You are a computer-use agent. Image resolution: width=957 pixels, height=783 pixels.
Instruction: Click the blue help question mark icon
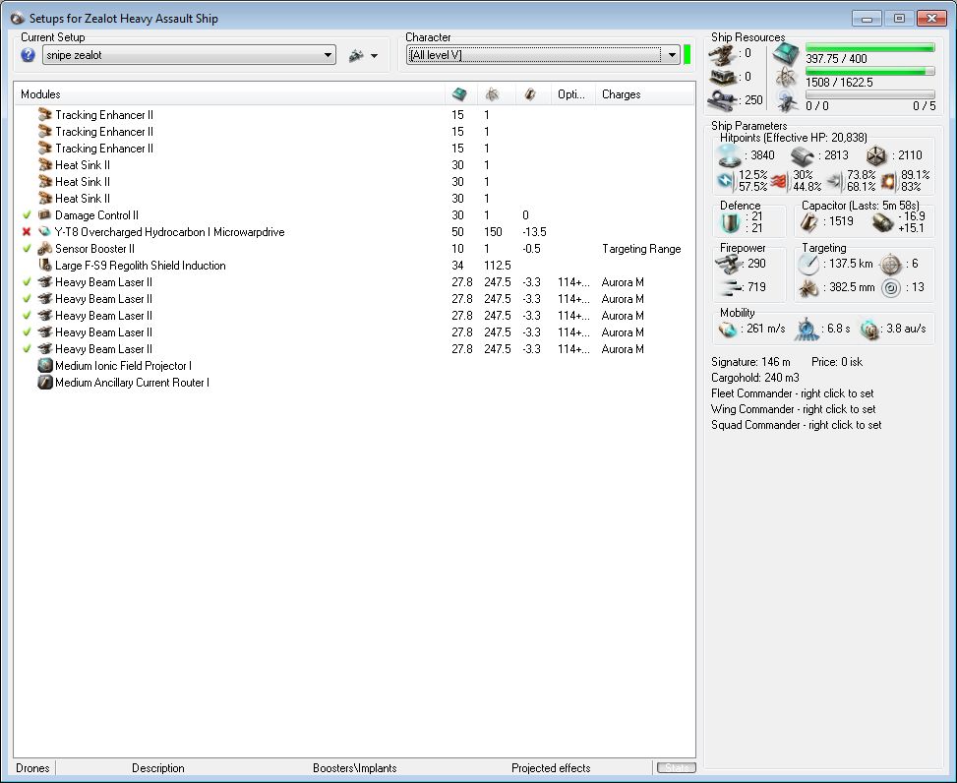(x=28, y=55)
